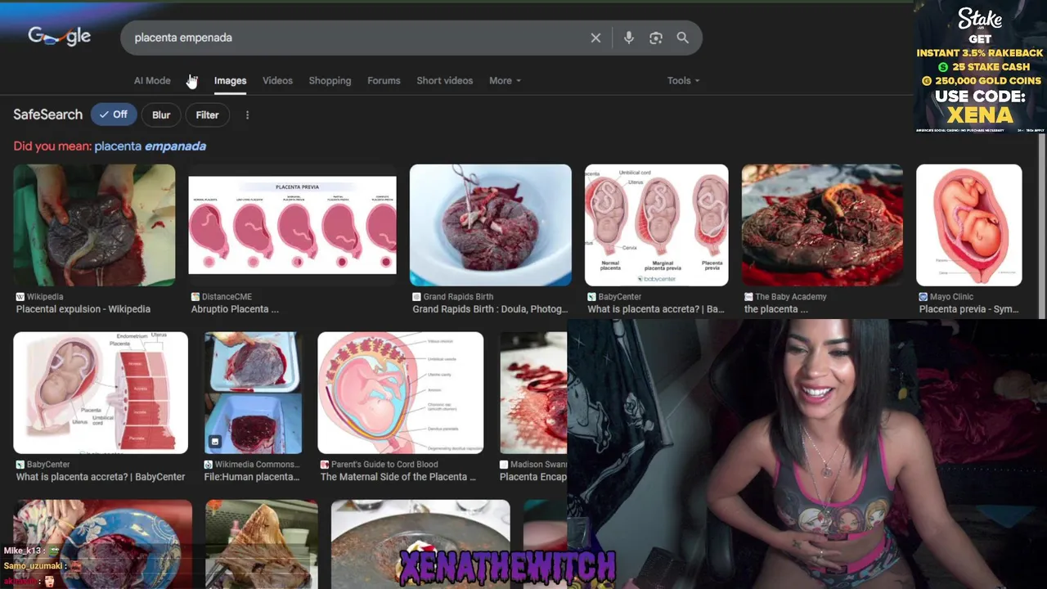Click the magnifier search icon
The image size is (1047, 589).
click(x=682, y=38)
